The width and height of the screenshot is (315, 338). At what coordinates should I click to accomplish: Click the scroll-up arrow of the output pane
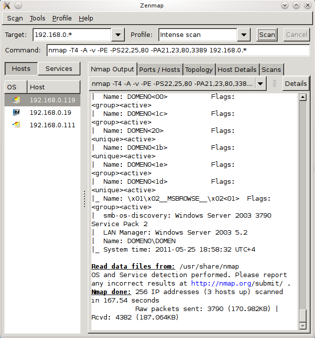[x=303, y=97]
